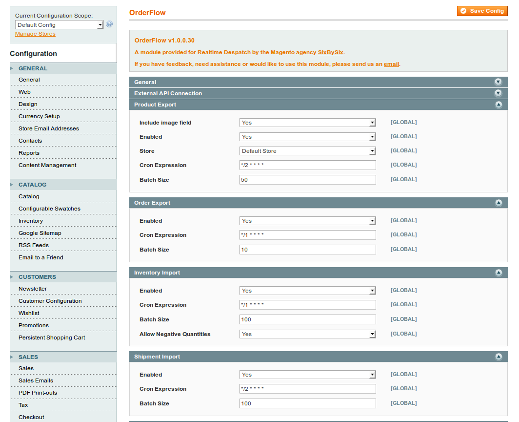Open Sales Emails from the sidebar menu
This screenshot has height=422, width=519.
36,380
